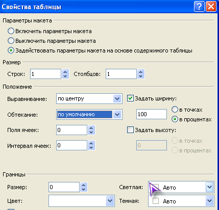Click the Строк input field
The width and height of the screenshot is (219, 210).
pyautogui.click(x=45, y=74)
